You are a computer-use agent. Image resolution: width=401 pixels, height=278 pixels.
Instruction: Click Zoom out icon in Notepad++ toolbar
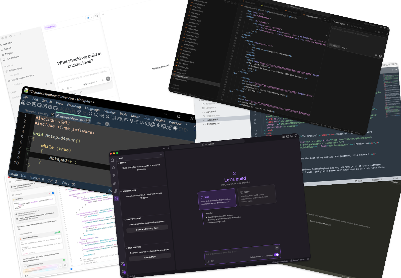click(x=108, y=117)
